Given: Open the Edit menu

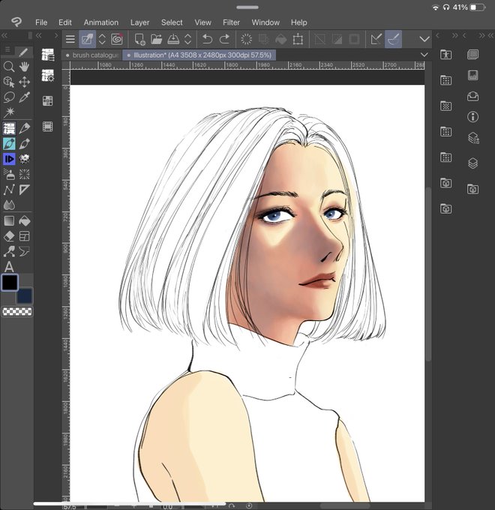Looking at the screenshot, I should pos(65,22).
